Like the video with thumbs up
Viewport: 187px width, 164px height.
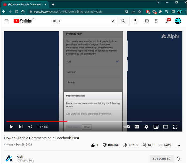click(x=94, y=145)
